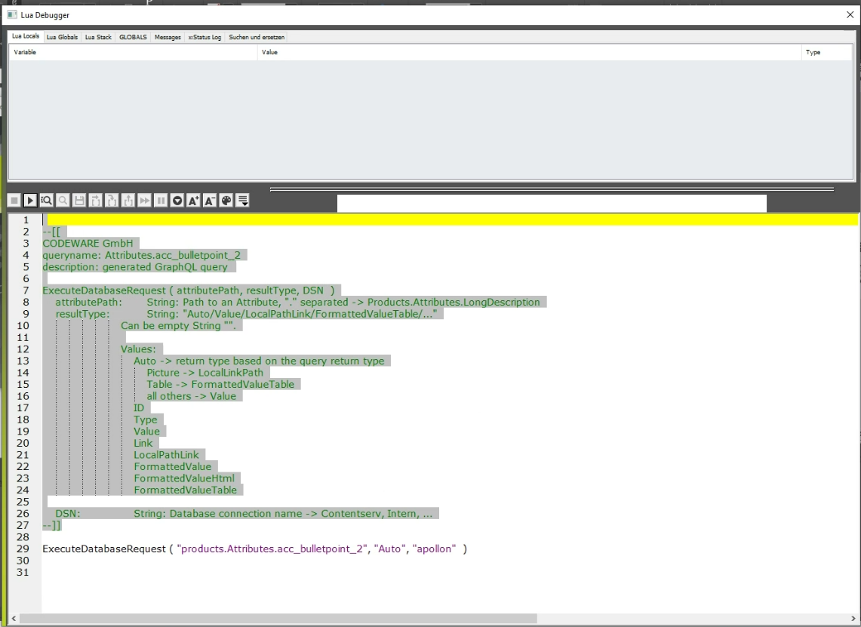
Task: Click the fast-forward debugger icon
Action: 144,201
